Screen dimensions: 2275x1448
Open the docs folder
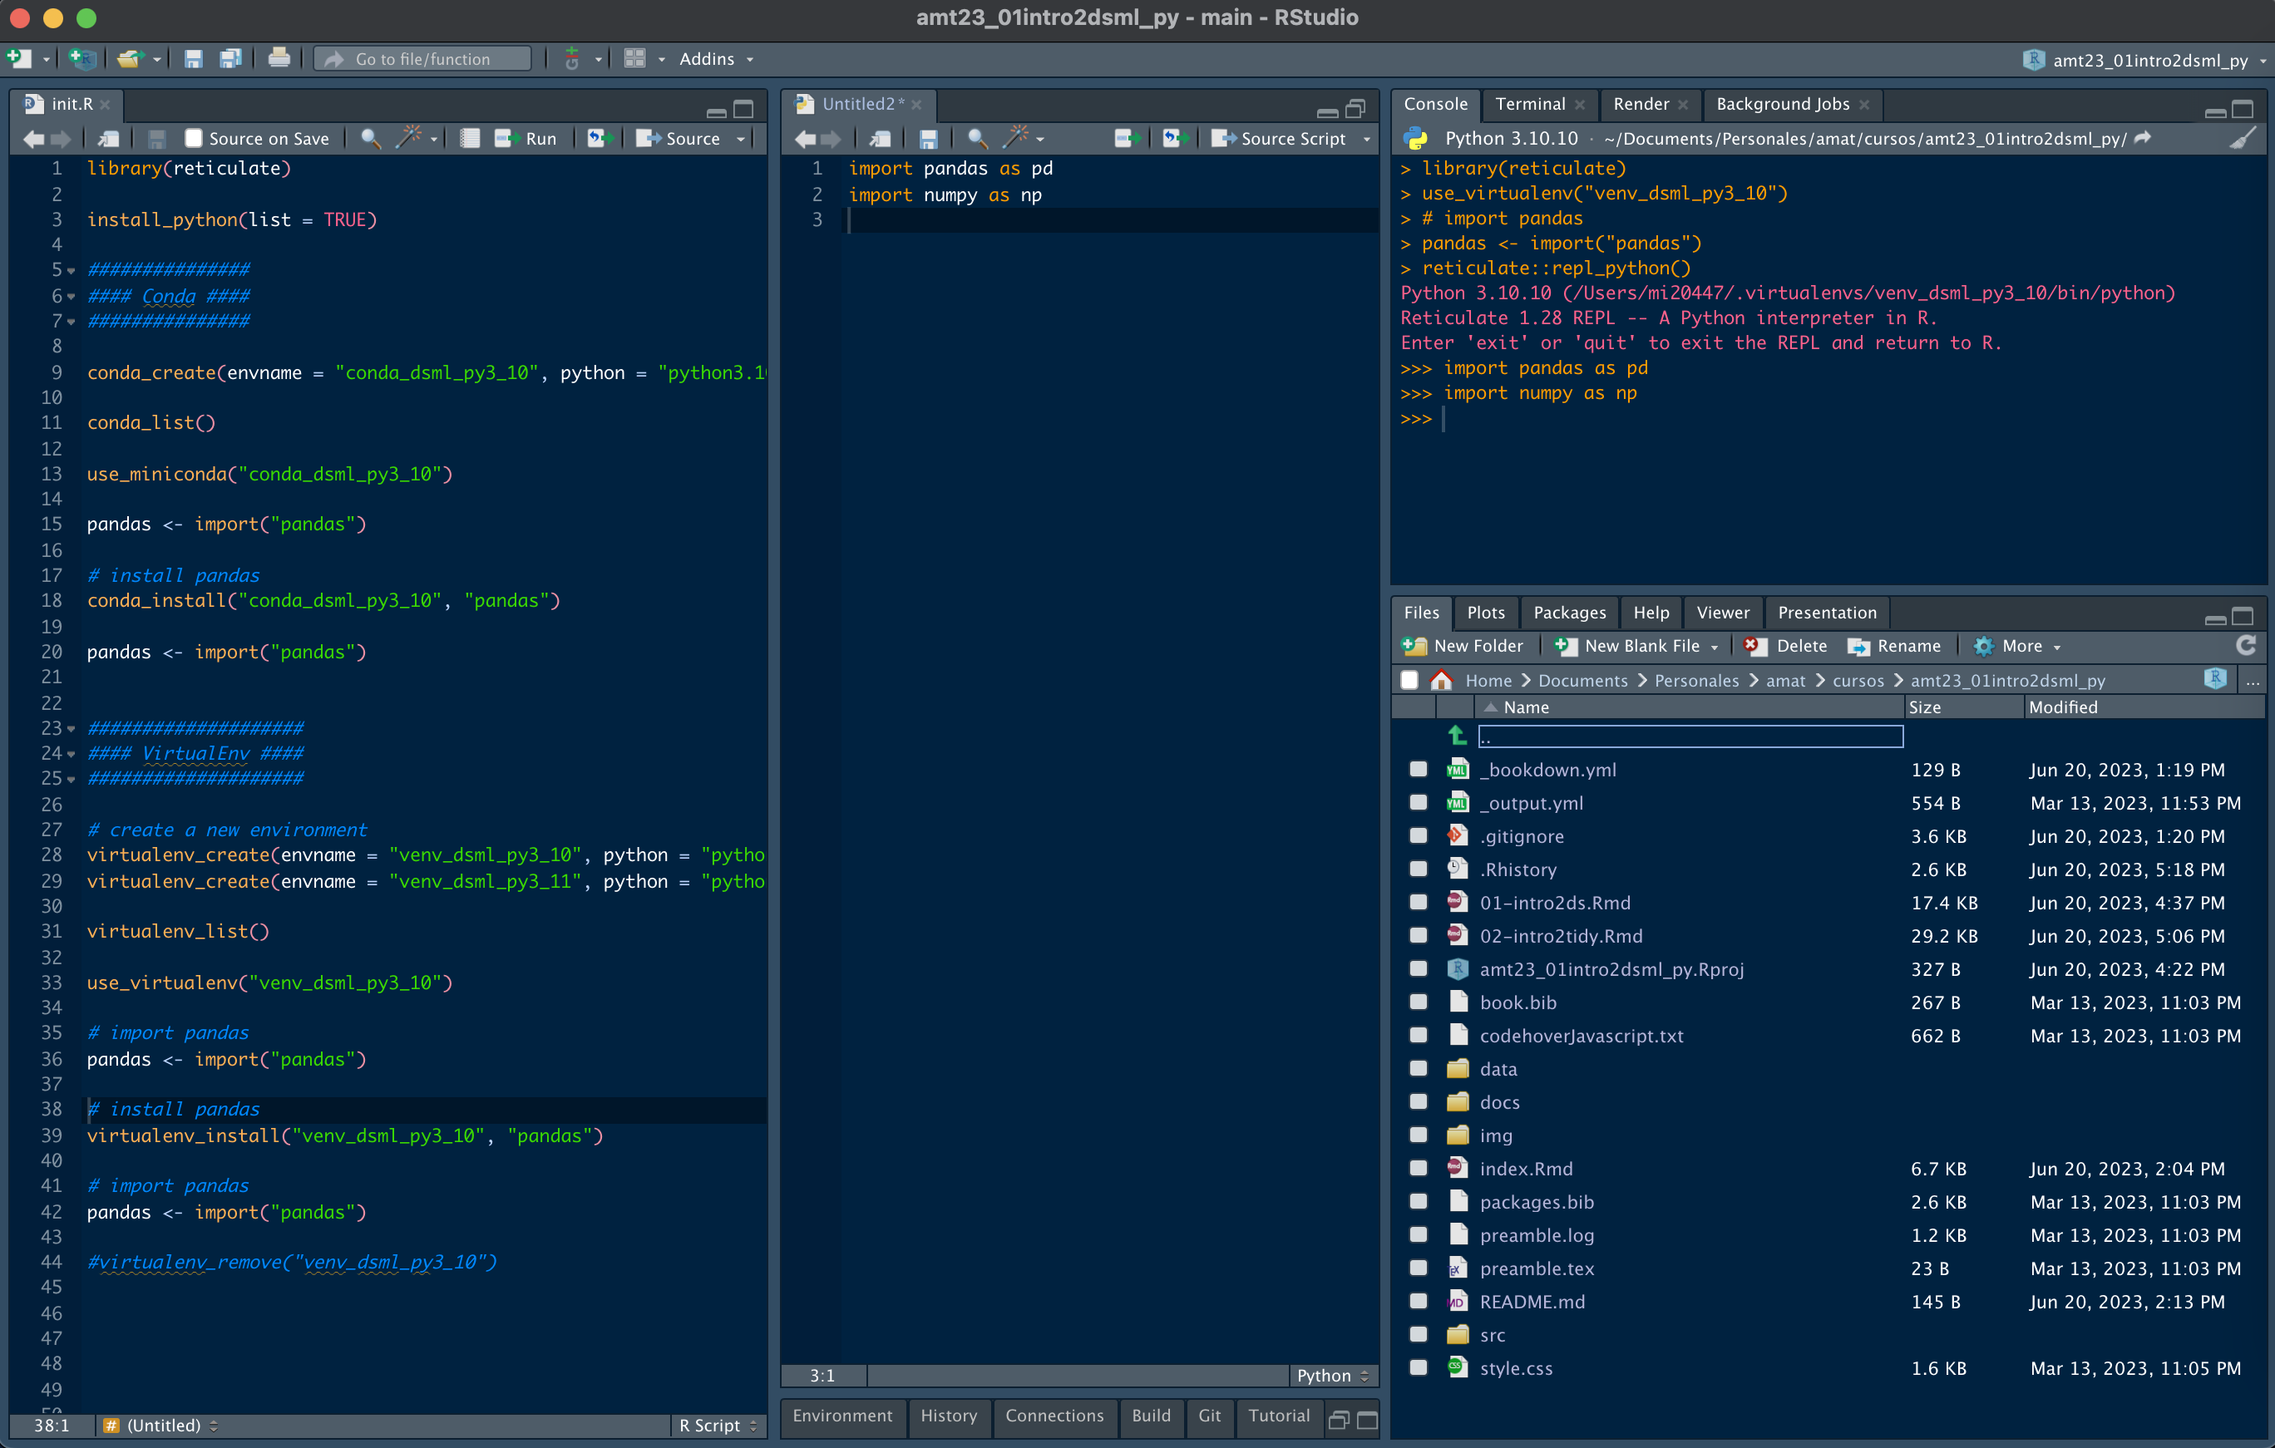click(x=1499, y=1101)
